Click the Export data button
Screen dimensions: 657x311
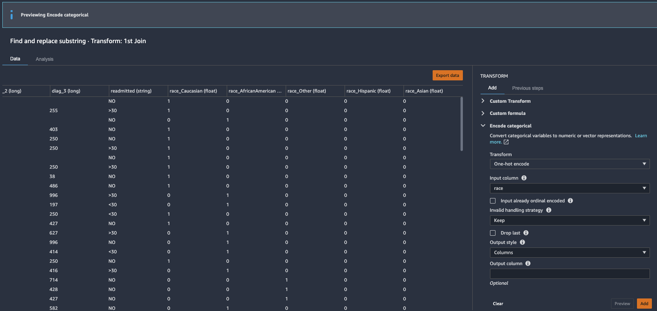click(x=447, y=75)
